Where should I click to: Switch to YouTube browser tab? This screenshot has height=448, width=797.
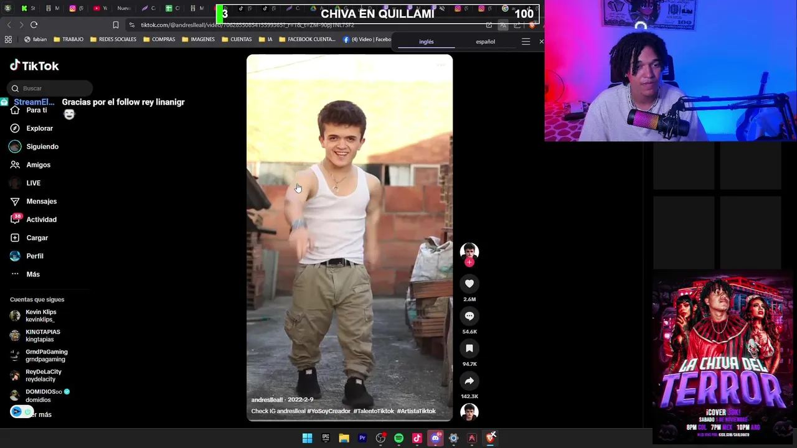coord(100,8)
